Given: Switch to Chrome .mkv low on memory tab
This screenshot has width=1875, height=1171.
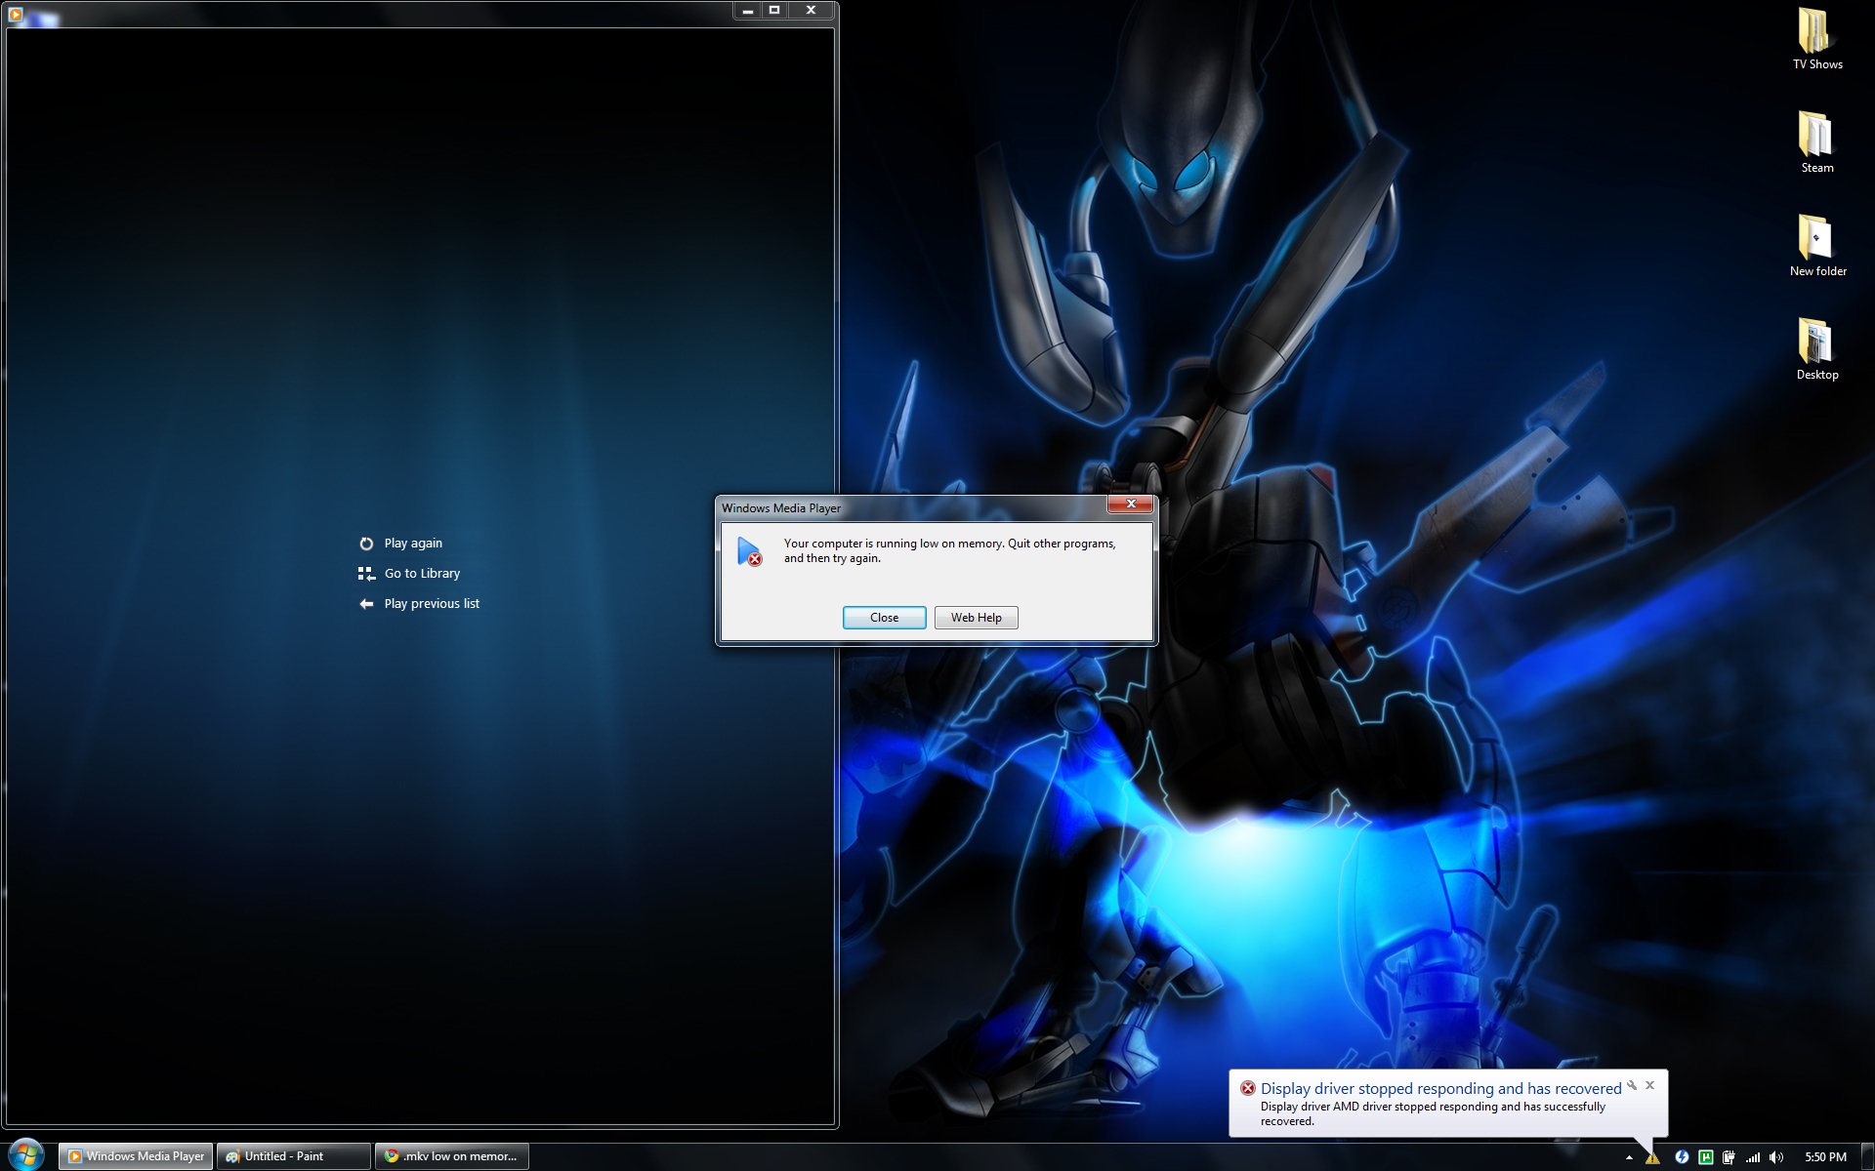Looking at the screenshot, I should 452,1156.
